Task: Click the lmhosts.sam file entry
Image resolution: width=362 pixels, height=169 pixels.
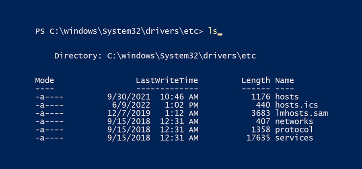Action: tap(301, 113)
